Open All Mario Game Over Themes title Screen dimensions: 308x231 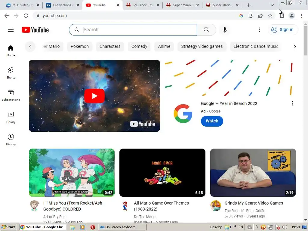[x=161, y=206]
